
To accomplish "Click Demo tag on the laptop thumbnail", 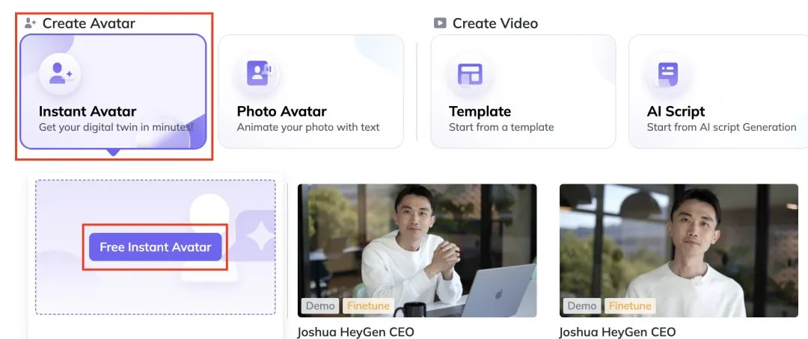I will 320,305.
